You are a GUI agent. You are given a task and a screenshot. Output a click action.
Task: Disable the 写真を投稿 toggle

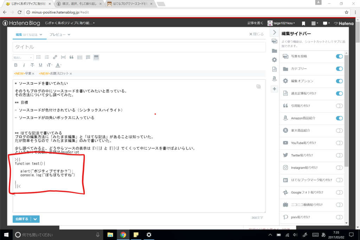(x=339, y=56)
